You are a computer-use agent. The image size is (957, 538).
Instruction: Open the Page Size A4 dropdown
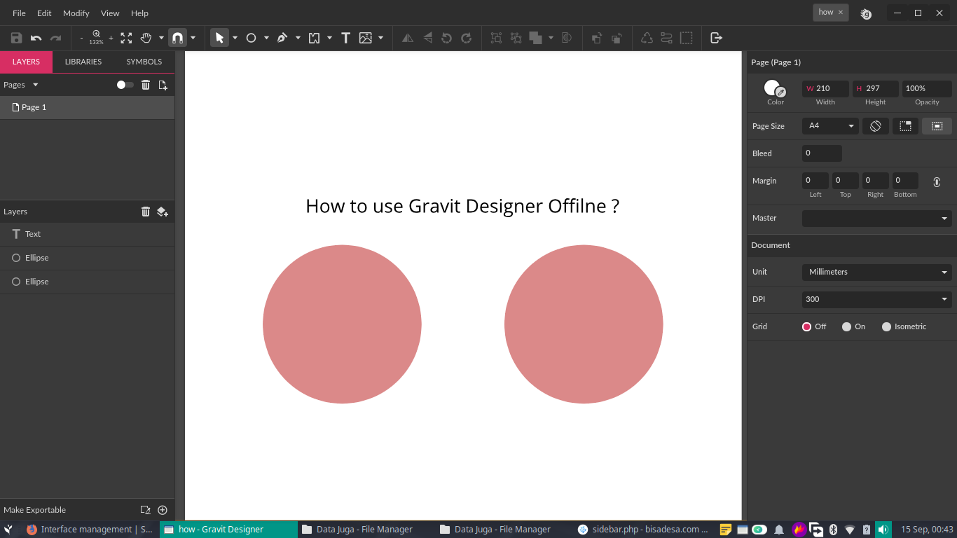pyautogui.click(x=830, y=126)
